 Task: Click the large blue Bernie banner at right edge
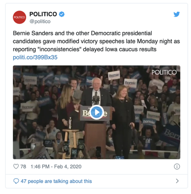[x=171, y=135]
